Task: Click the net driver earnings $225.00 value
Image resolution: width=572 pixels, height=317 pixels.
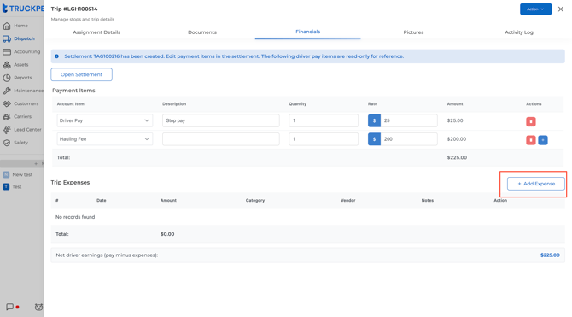Action: pos(550,255)
